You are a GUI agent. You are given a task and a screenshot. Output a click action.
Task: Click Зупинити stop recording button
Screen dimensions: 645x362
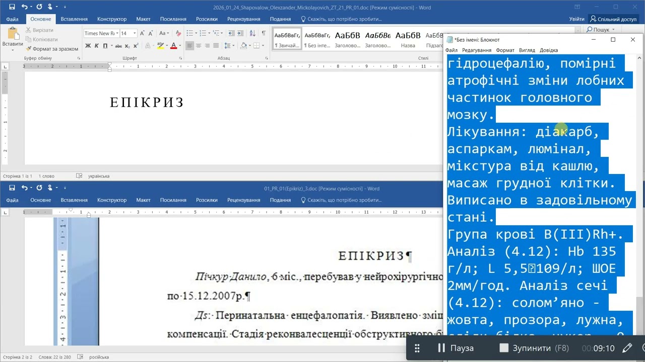click(534, 348)
